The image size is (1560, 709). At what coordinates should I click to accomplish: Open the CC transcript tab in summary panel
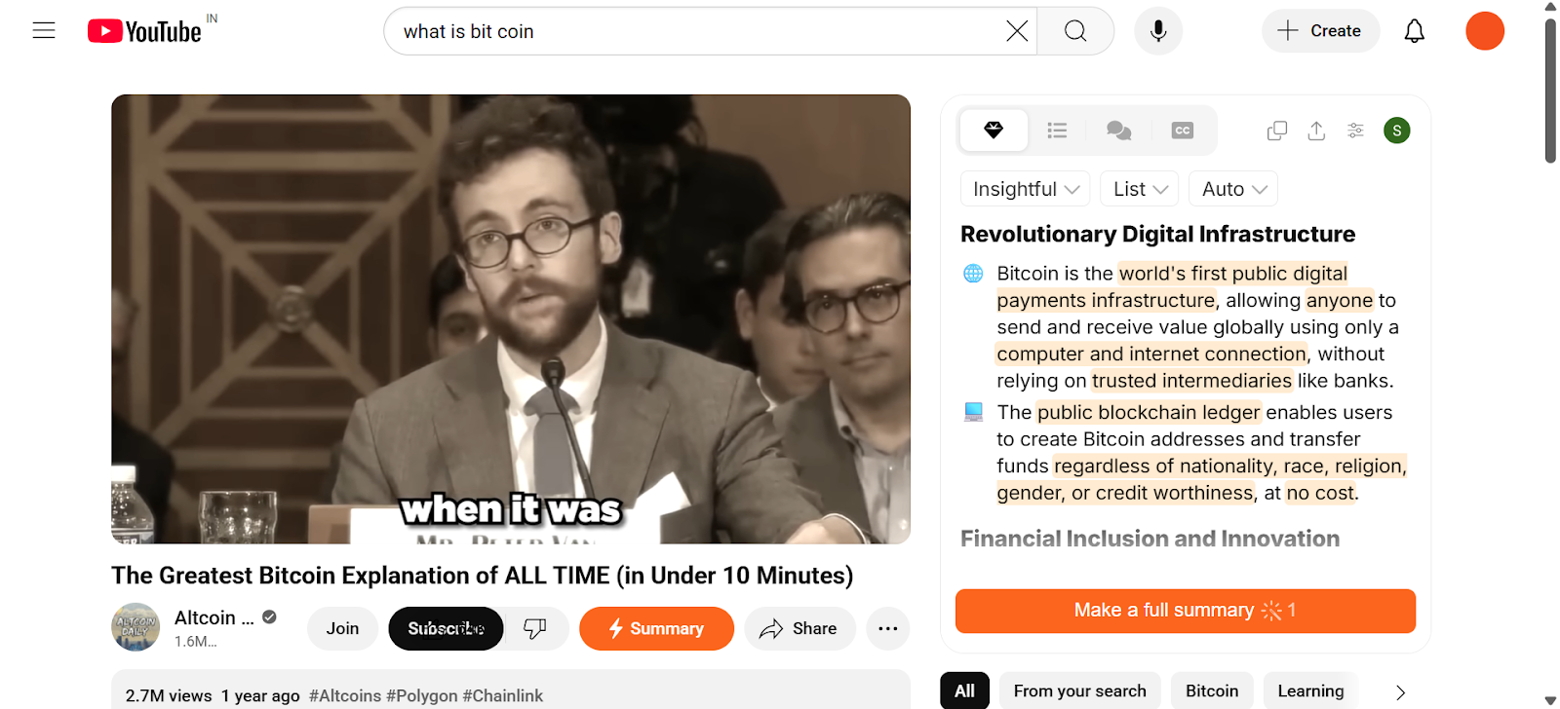tap(1183, 131)
